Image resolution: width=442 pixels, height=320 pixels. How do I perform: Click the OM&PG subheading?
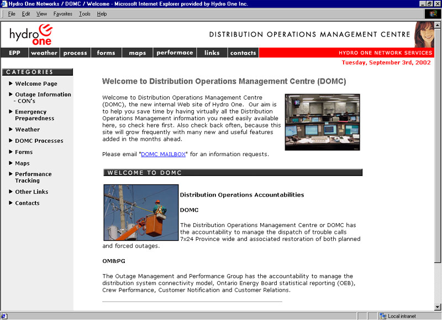pos(114,261)
